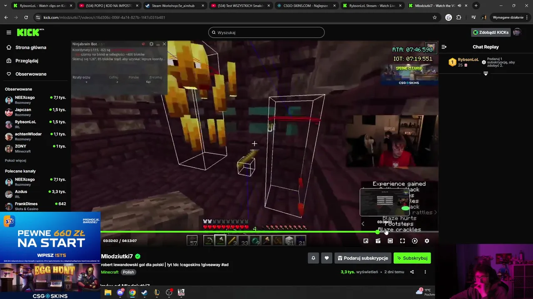Open browser extensions puzzle icon
533x299 pixels.
tap(459, 17)
